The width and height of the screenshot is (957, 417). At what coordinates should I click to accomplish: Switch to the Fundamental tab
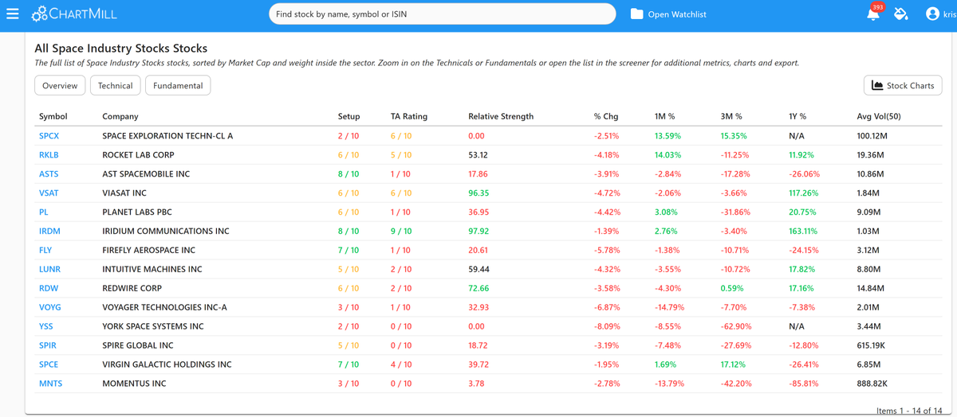(x=178, y=85)
